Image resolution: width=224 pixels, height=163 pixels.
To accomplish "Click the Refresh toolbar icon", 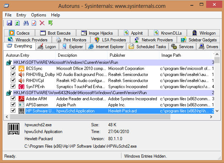I will point(17,23).
